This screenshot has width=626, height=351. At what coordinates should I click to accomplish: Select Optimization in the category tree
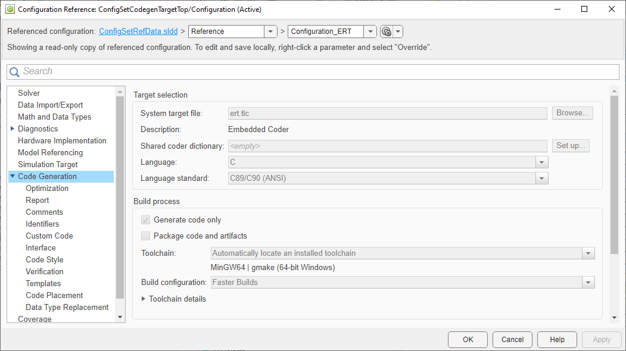[x=47, y=188]
